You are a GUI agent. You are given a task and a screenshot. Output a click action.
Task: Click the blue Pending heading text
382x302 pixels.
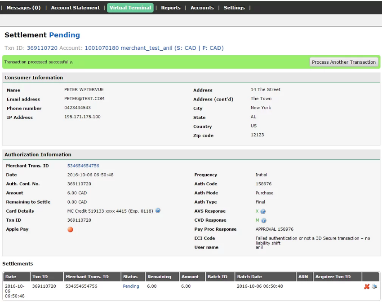tap(65, 35)
